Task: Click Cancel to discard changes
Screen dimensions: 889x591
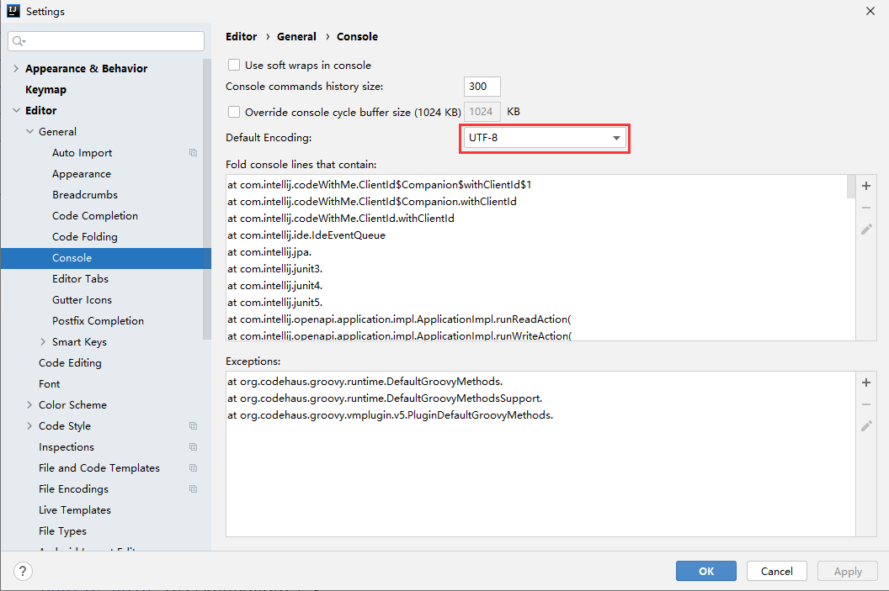Action: [777, 571]
